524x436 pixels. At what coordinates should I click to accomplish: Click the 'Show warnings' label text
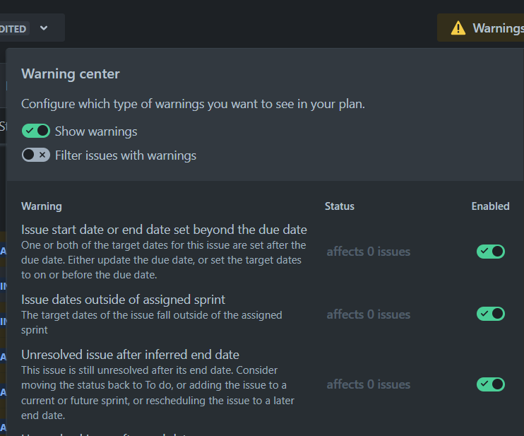[x=96, y=131]
